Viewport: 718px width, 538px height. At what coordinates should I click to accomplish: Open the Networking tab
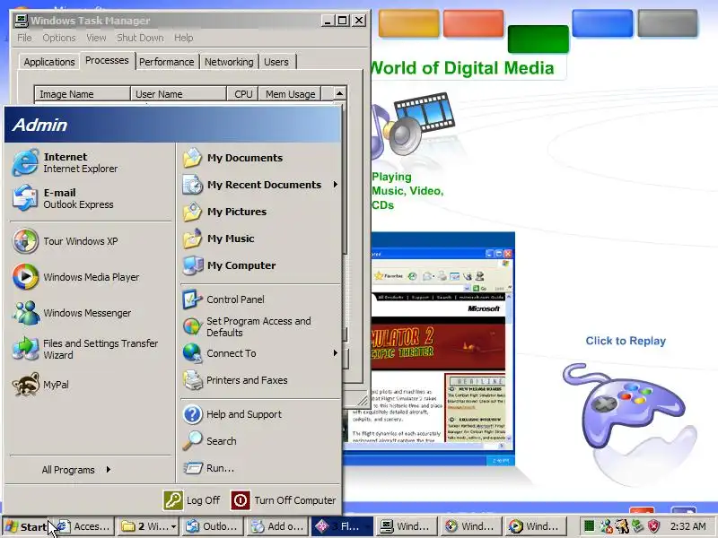click(229, 62)
